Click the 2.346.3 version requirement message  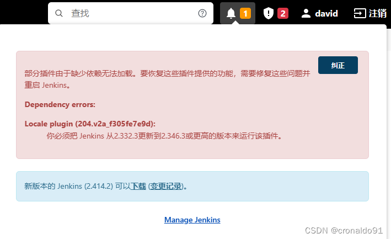[164, 136]
